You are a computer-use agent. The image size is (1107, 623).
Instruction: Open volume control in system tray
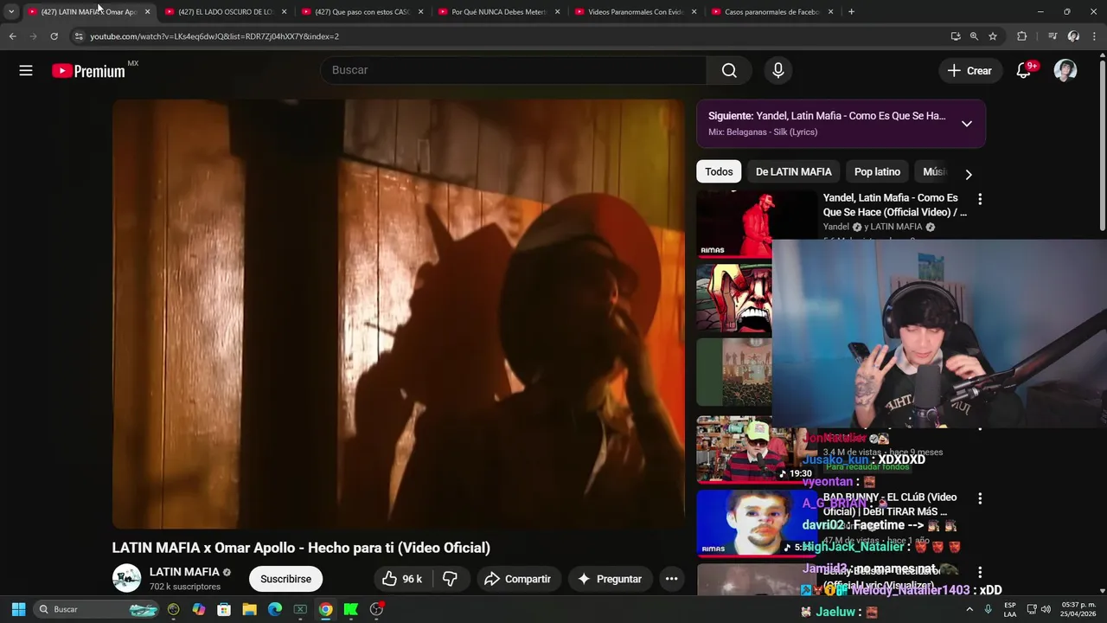coord(1046,609)
